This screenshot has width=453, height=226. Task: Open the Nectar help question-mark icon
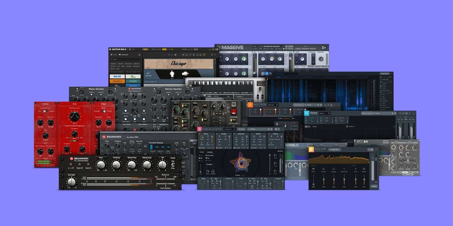[x=369, y=150]
